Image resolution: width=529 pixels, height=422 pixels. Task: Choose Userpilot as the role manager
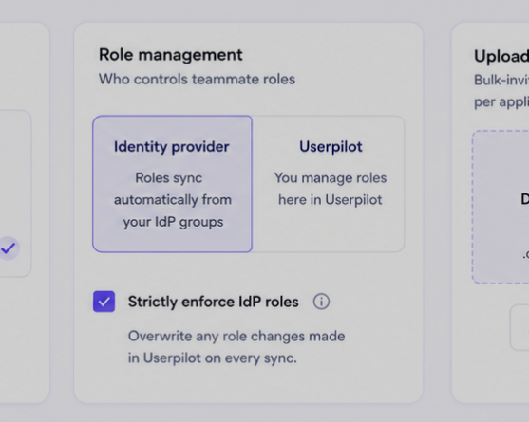(329, 184)
